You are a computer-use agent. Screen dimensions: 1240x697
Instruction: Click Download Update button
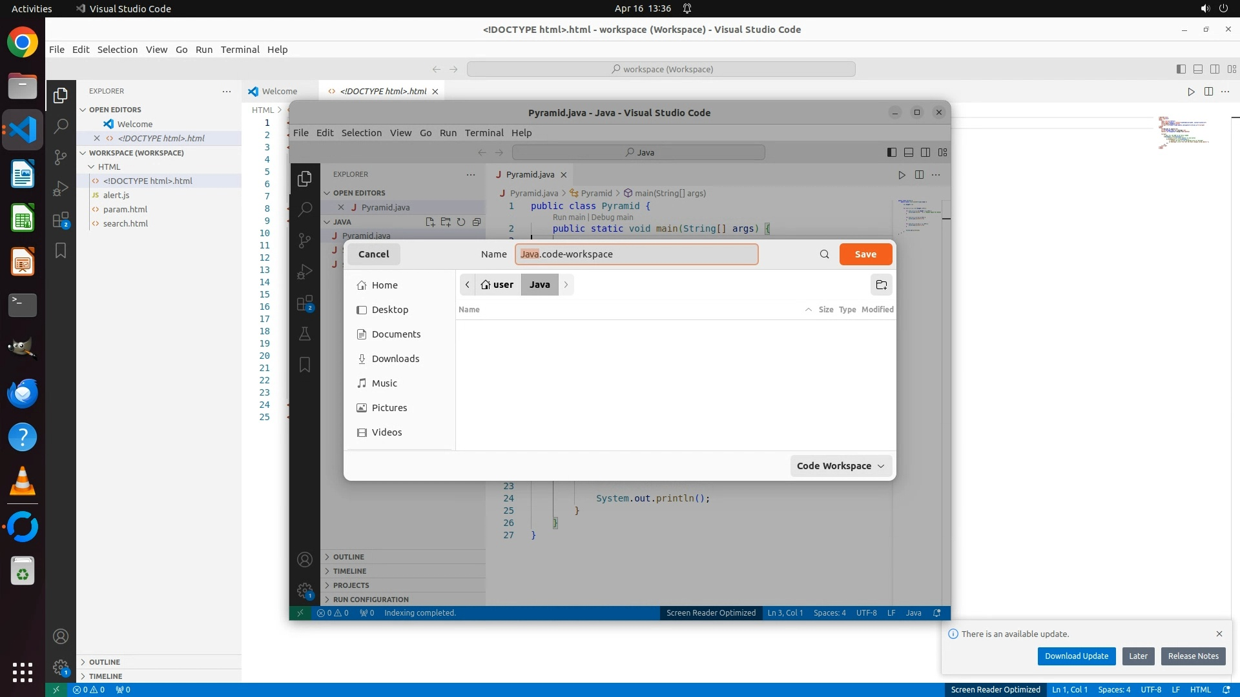[x=1076, y=656]
